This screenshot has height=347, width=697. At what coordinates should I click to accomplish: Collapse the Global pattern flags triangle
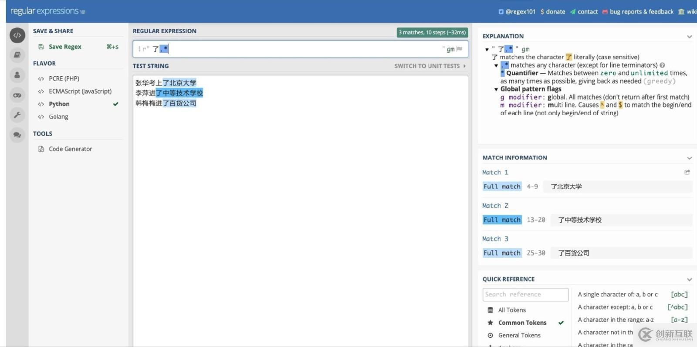pos(496,89)
